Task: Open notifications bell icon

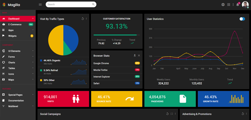Action: 238,5
